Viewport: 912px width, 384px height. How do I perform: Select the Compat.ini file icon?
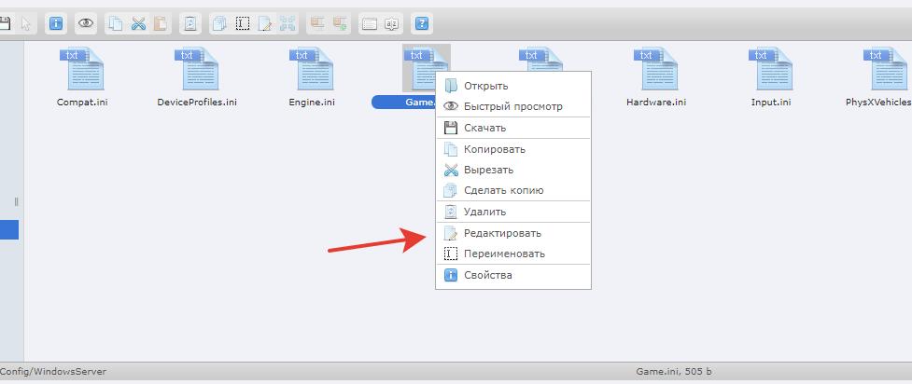82,69
